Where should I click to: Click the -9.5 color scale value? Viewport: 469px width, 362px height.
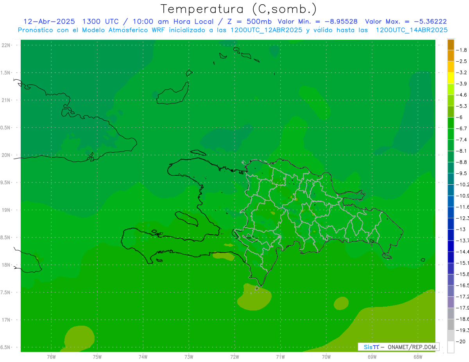click(x=462, y=173)
